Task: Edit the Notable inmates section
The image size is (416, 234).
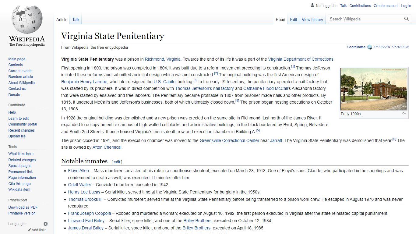Action: (x=117, y=162)
